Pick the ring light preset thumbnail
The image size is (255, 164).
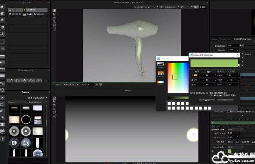coord(26,119)
